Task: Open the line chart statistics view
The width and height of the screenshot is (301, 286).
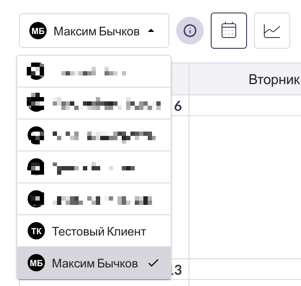Action: pos(272,31)
